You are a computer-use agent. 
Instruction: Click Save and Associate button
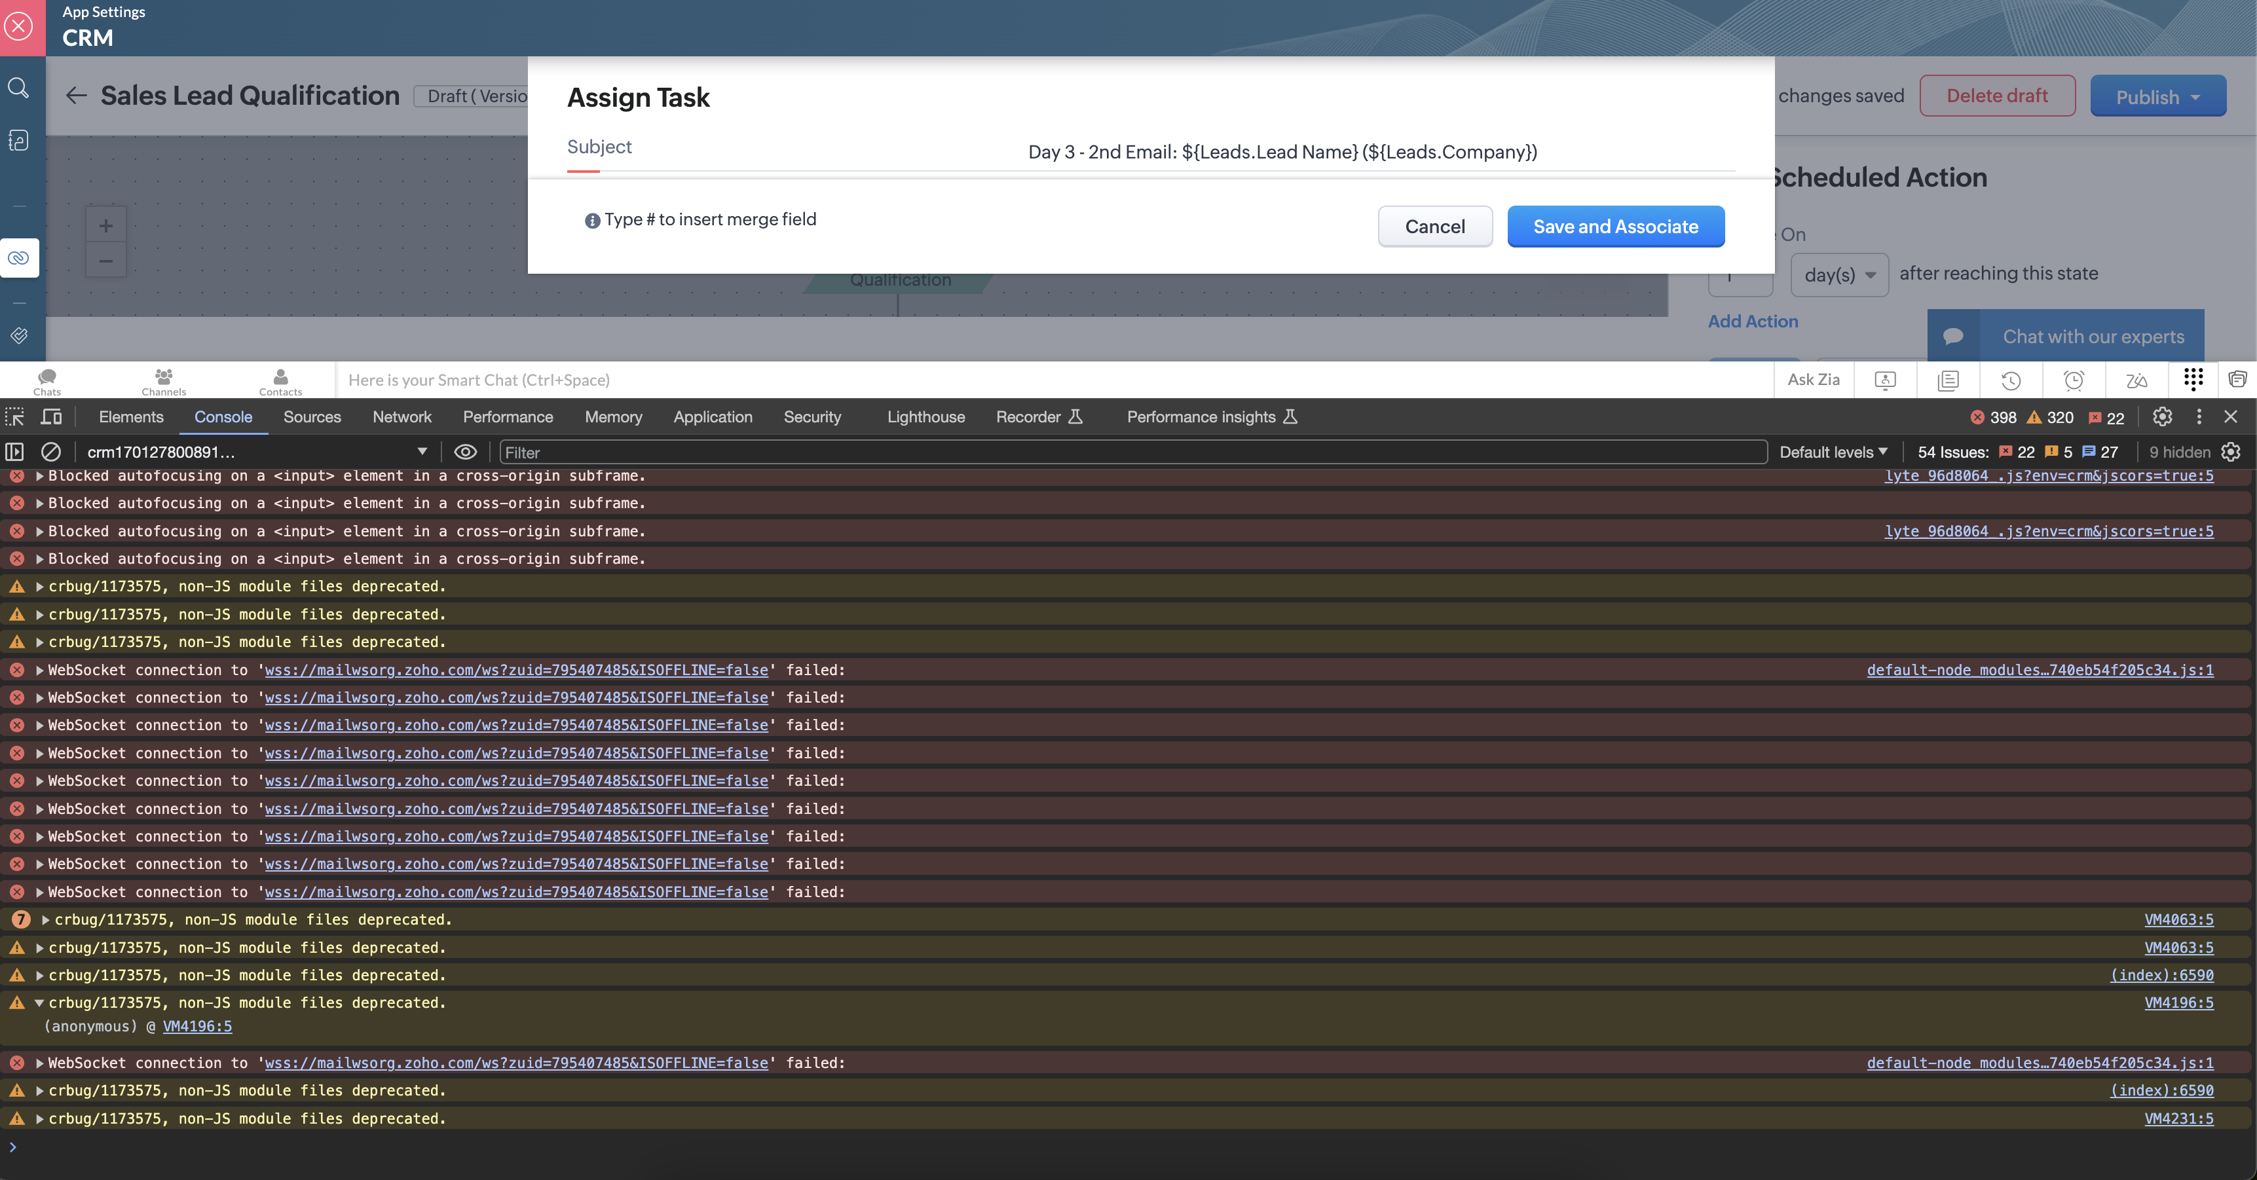(x=1614, y=227)
